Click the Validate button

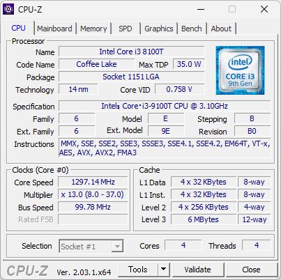[198, 270]
